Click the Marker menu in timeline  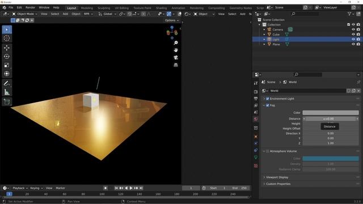click(x=61, y=188)
